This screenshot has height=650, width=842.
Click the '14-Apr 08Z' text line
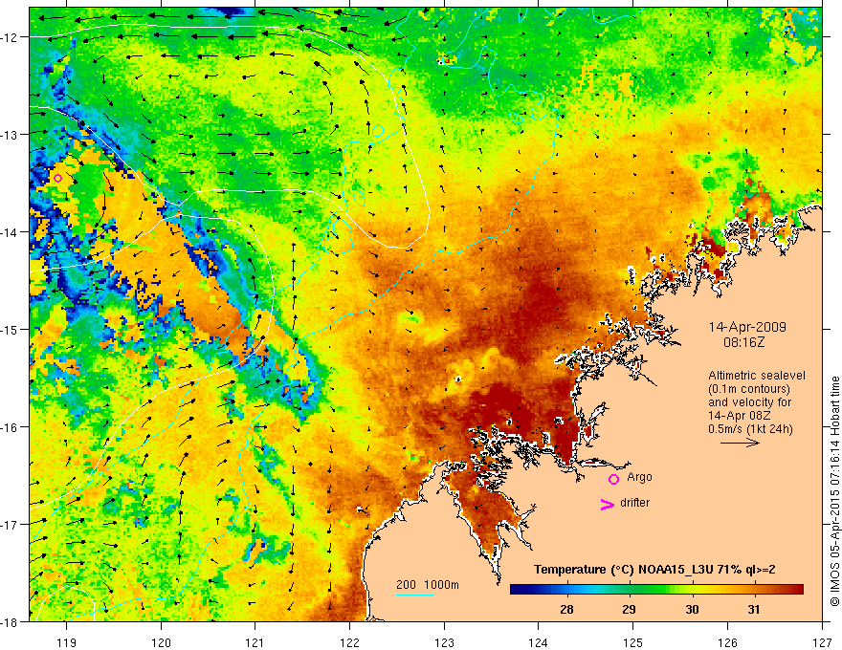point(741,416)
